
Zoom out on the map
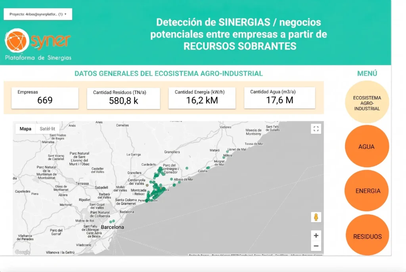316,246
